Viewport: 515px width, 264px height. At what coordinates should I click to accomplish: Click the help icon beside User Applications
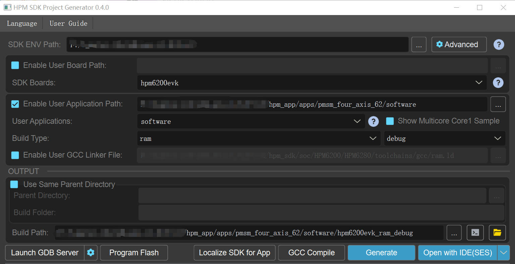click(x=374, y=121)
